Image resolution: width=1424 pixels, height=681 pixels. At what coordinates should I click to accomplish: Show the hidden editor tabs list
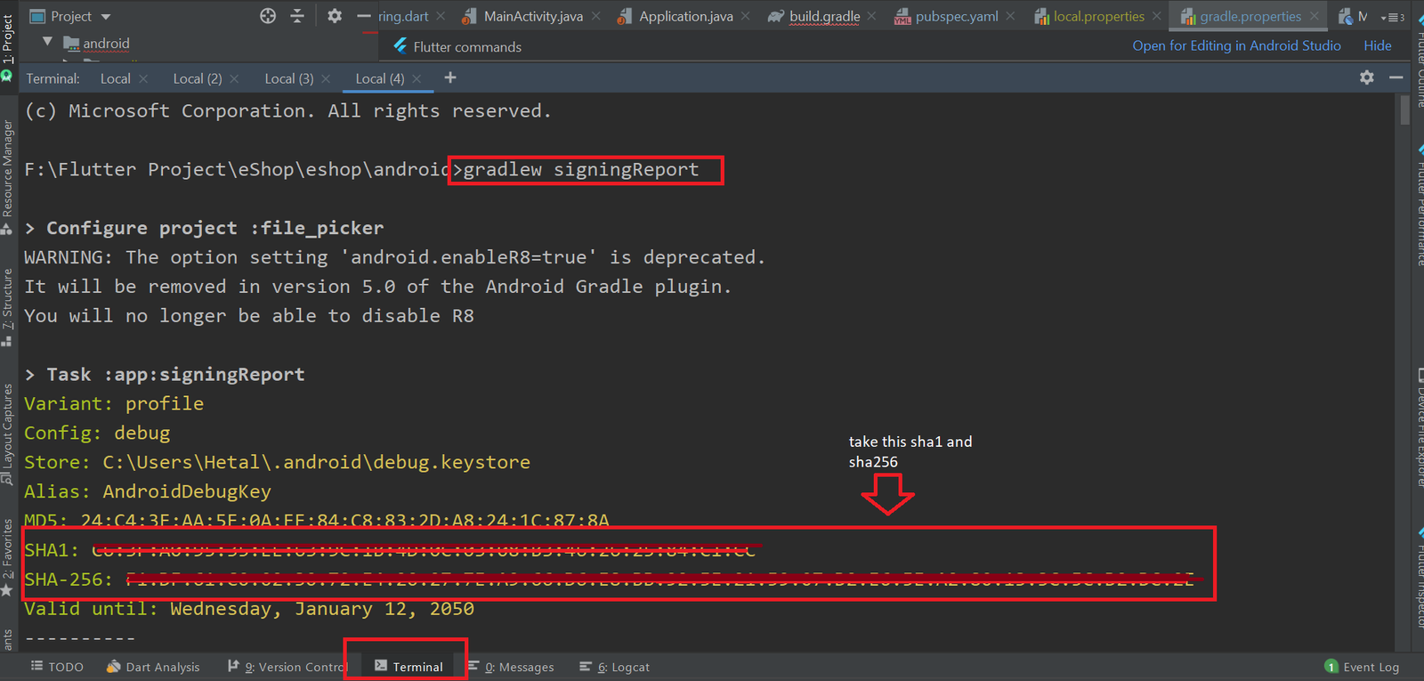pyautogui.click(x=1393, y=17)
